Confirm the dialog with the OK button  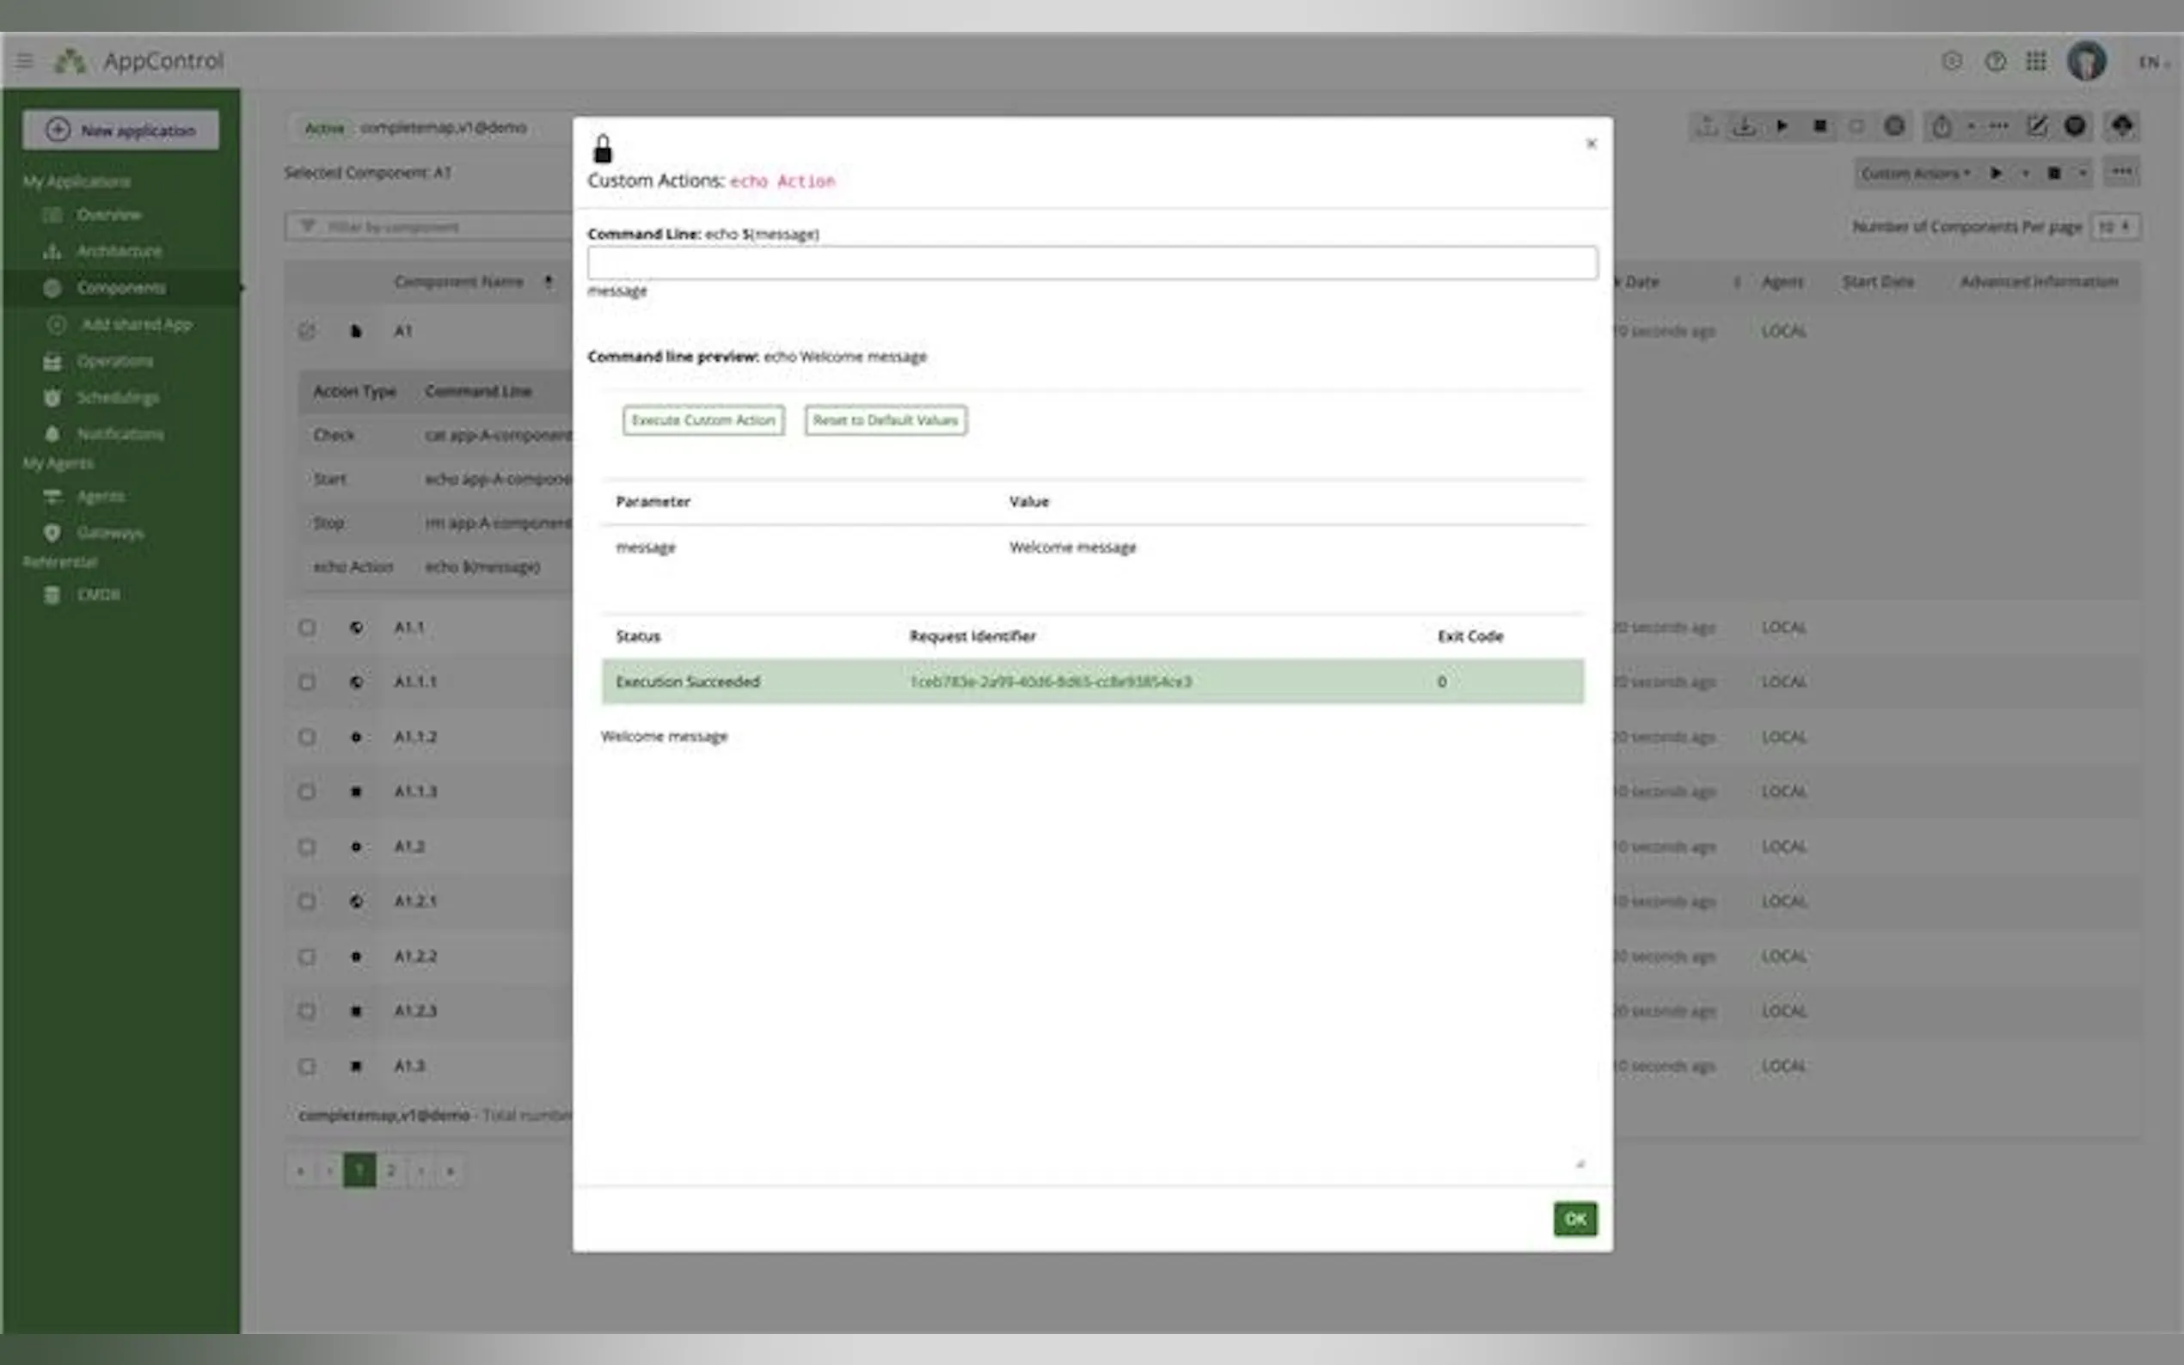pyautogui.click(x=1574, y=1218)
